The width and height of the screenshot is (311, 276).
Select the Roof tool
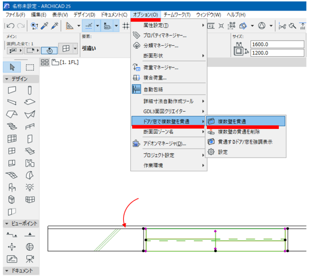(12, 114)
